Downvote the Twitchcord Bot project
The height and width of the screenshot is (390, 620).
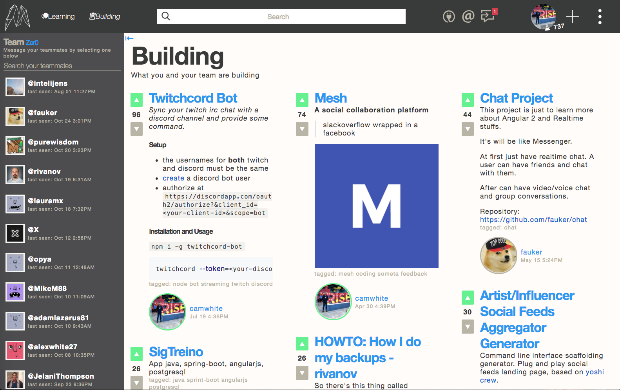click(136, 129)
